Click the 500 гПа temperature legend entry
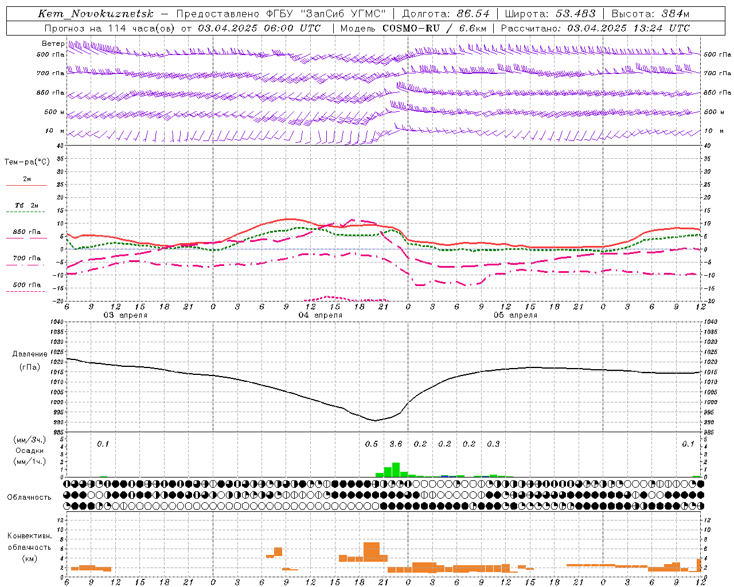The height and width of the screenshot is (587, 734). pos(27,285)
